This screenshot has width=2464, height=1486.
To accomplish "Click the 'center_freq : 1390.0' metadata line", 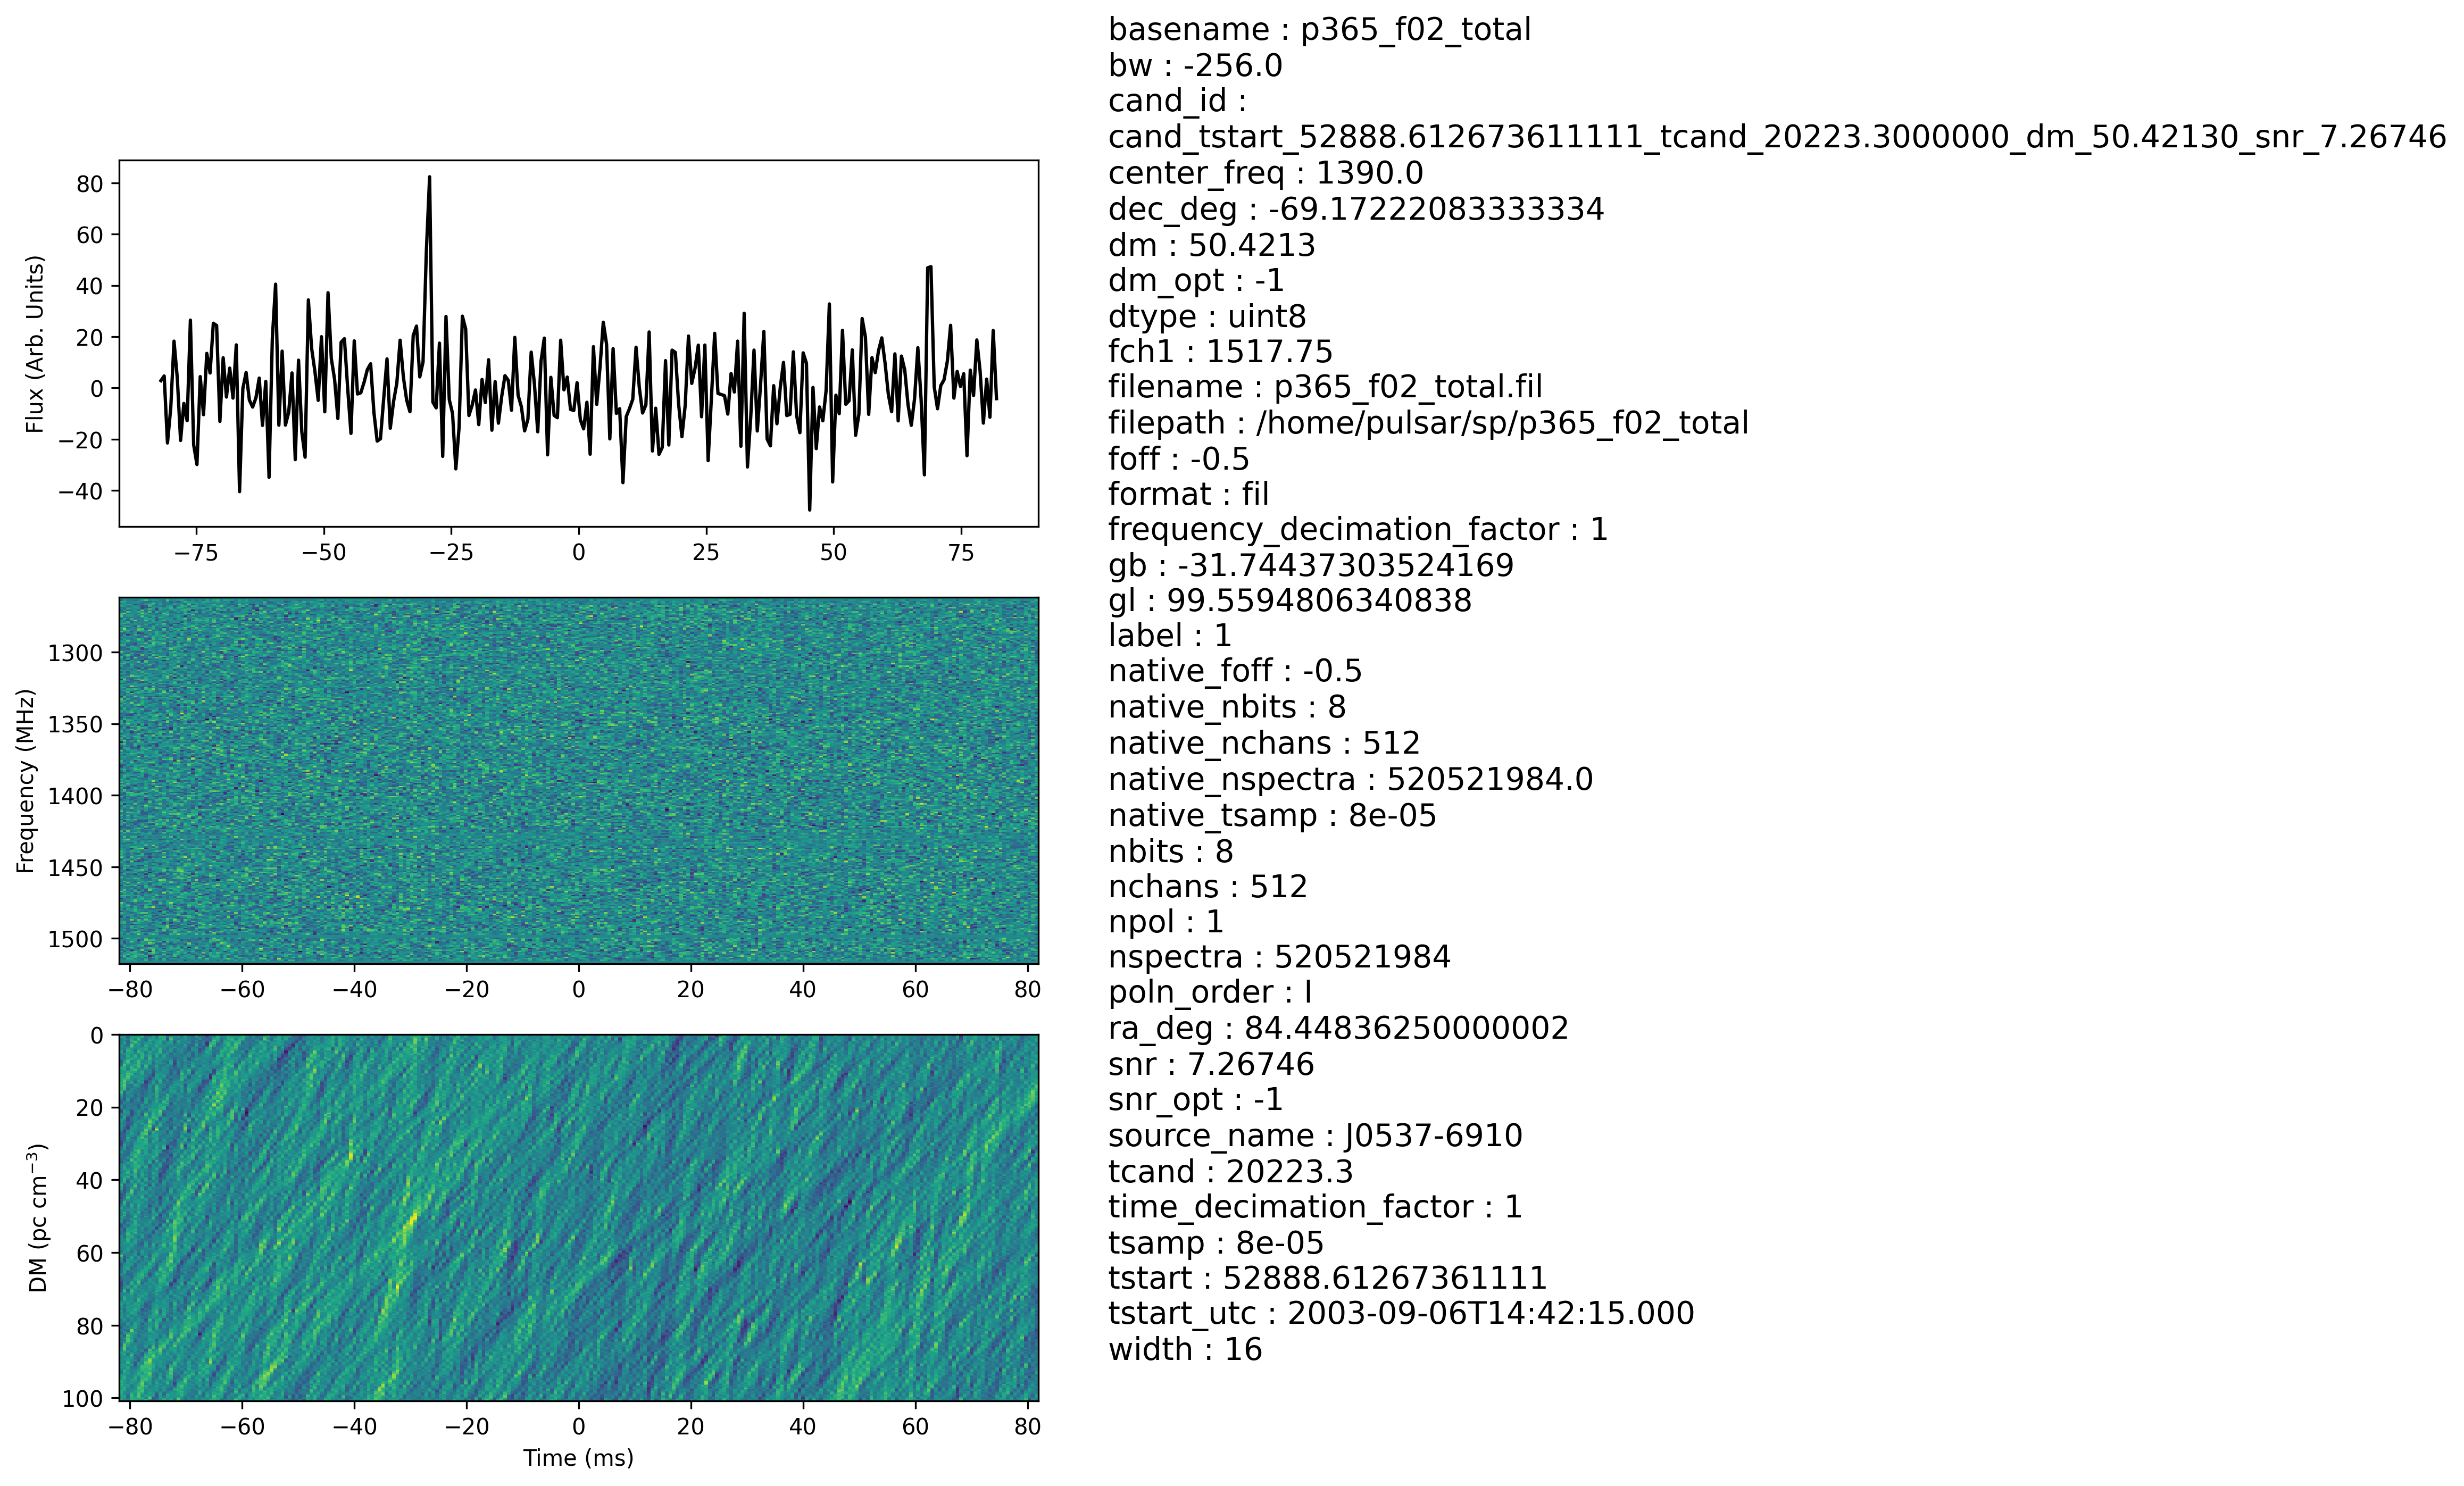I will pyautogui.click(x=1265, y=173).
